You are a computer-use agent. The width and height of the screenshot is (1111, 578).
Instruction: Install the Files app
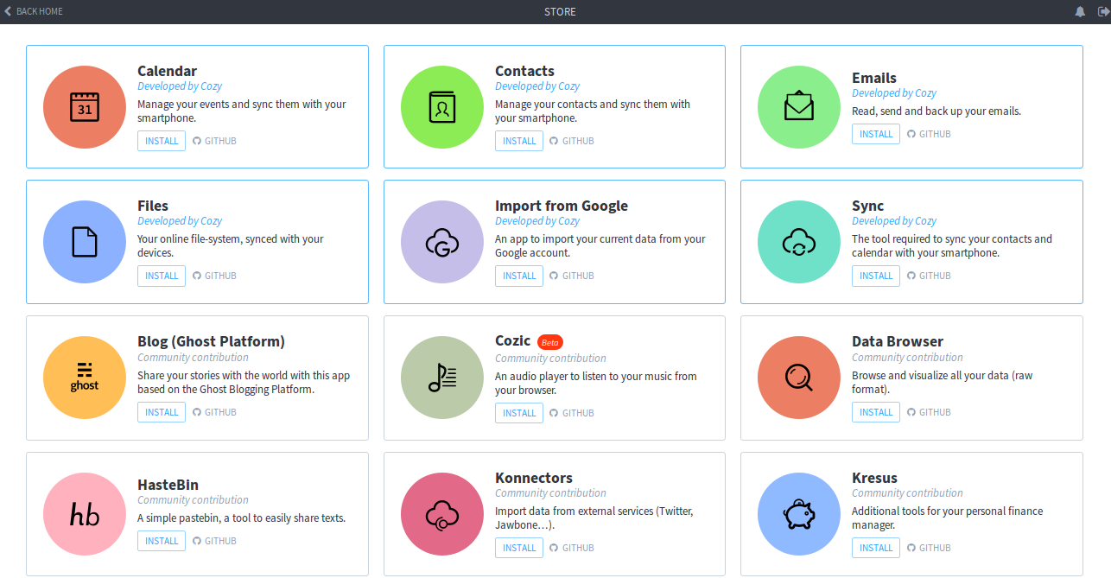(162, 276)
